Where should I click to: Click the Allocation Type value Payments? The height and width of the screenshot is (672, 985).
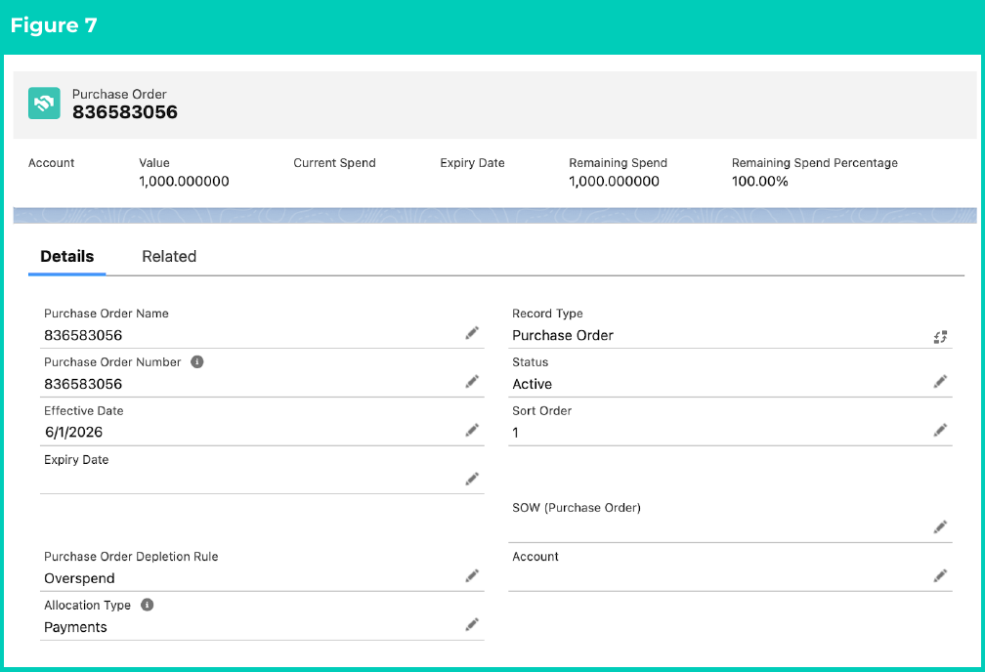click(75, 627)
